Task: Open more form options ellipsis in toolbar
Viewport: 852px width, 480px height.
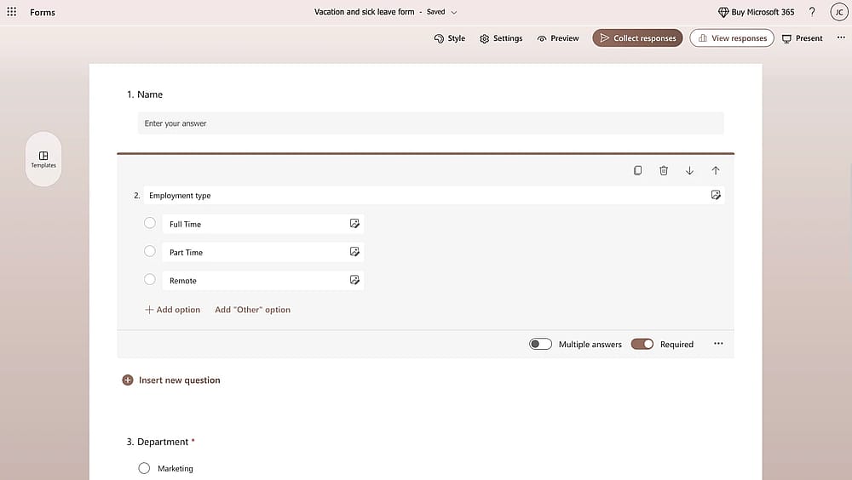Action: pos(841,37)
